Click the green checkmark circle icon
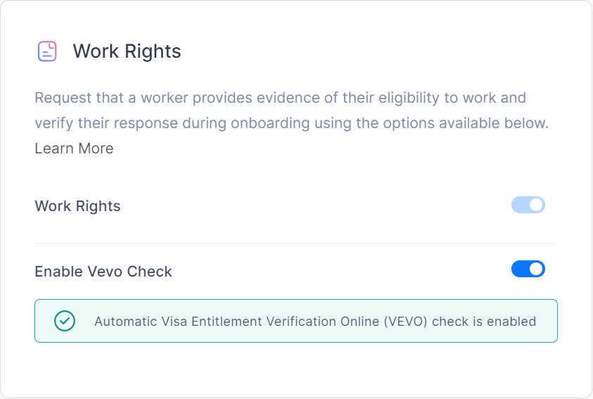 tap(65, 322)
